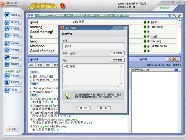Play audio for 'He is very good at' sentence

pos(31,99)
